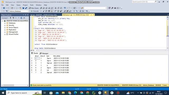Switch output to Results to Text
This screenshot has height=95, width=169.
(65, 11)
